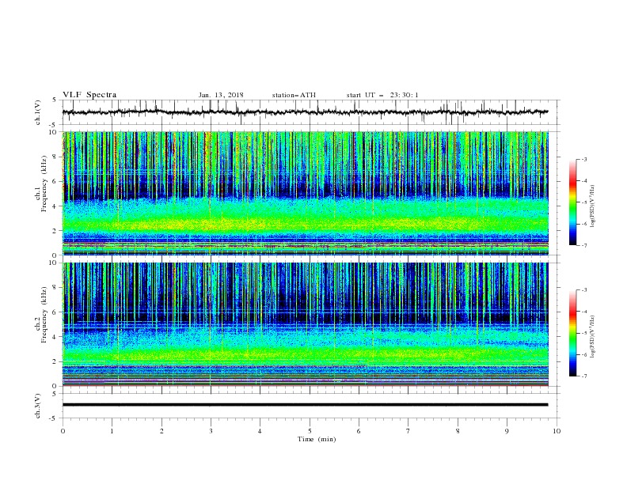
Task: Click the "10" kHz tick on the ch.1 frequency axis
Action: pos(54,132)
